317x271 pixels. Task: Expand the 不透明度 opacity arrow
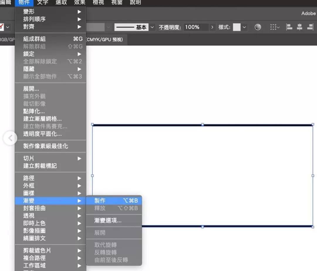tap(212, 27)
